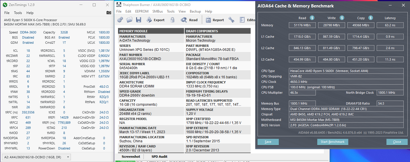The height and width of the screenshot is (162, 410).
Task: Click Memory Latency field showing 63.2 ns
Action: (x=390, y=25)
